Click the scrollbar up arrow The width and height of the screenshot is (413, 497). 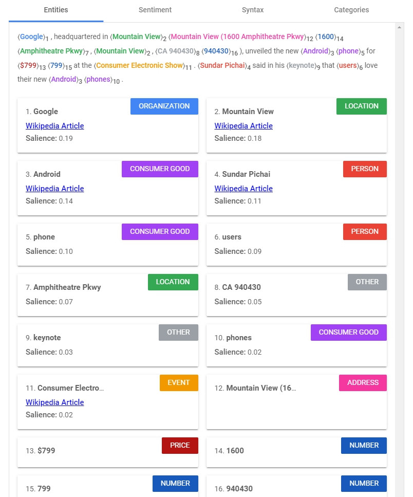399,28
